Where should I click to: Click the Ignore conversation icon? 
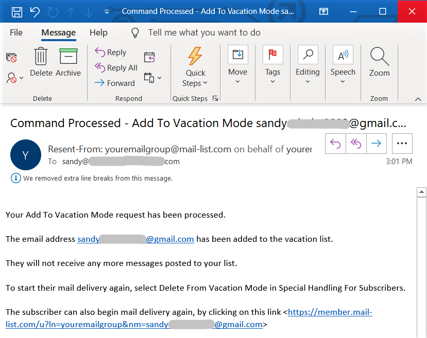11,57
